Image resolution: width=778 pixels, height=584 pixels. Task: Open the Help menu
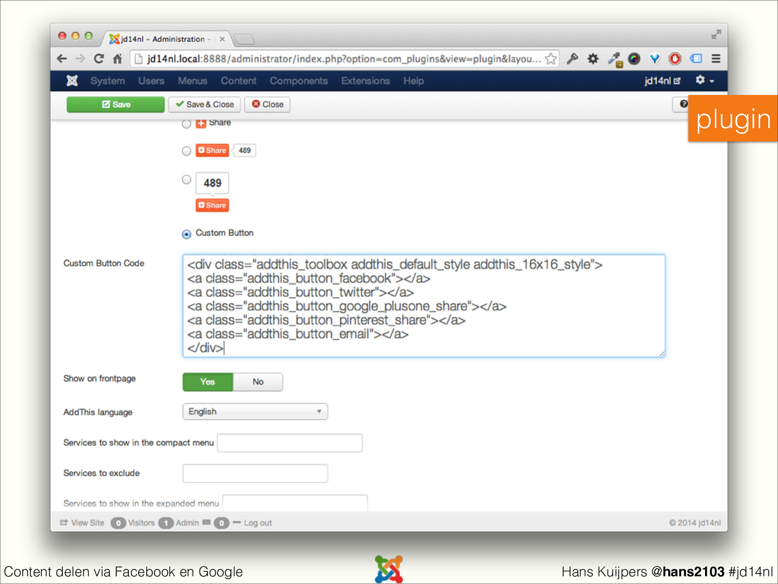(x=413, y=81)
